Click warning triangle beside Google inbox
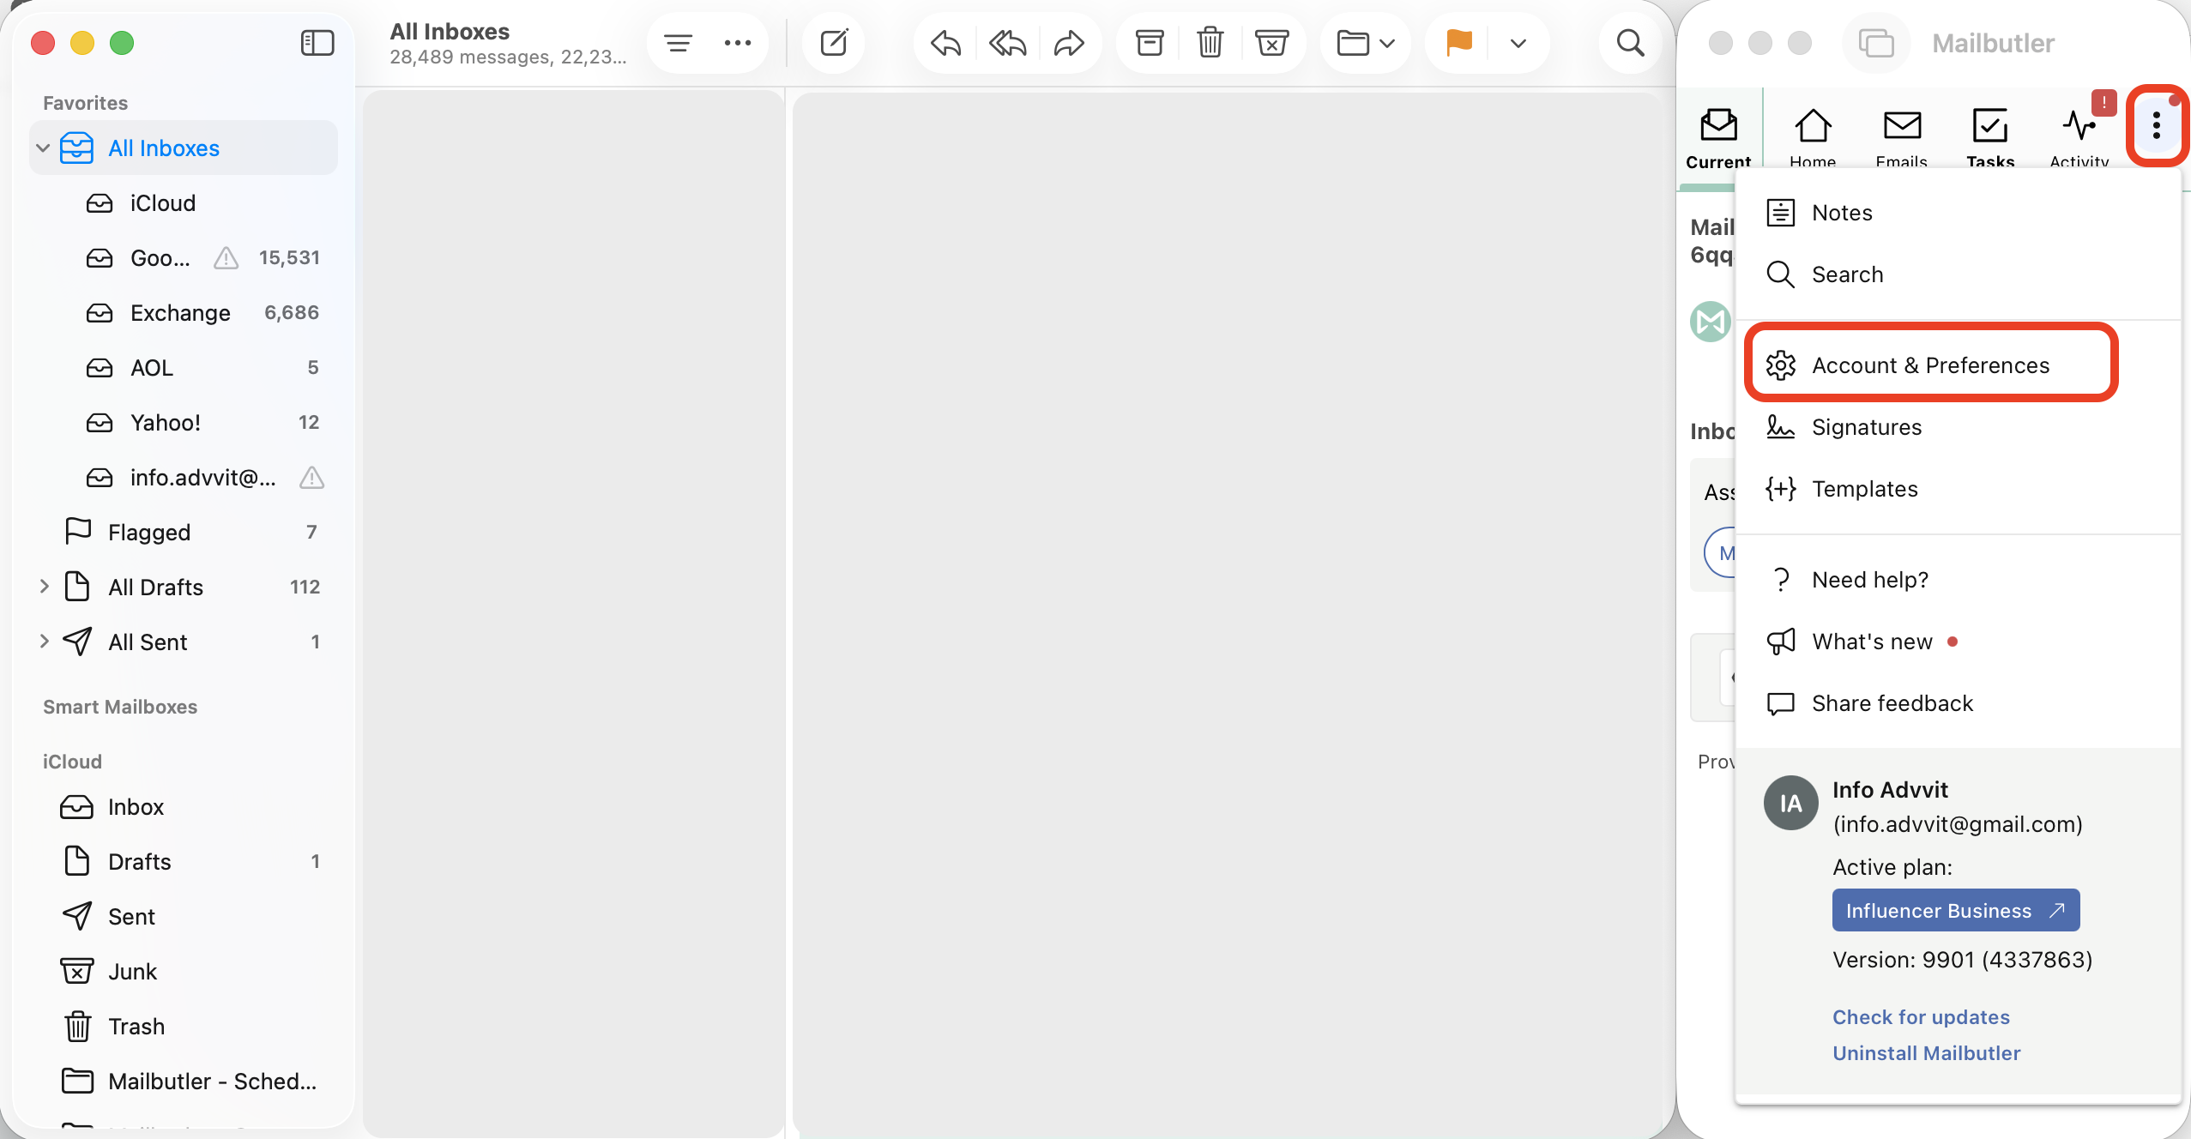Viewport: 2191px width, 1139px height. (x=226, y=257)
